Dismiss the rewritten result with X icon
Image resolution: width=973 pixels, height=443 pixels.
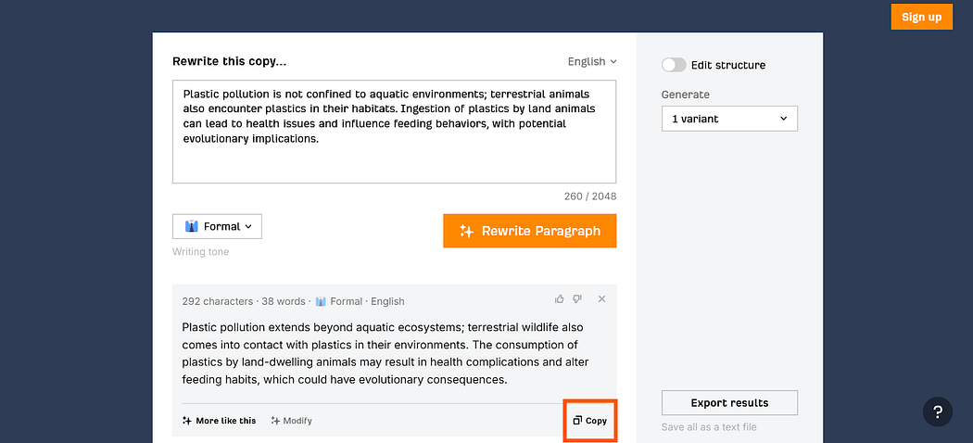click(x=601, y=299)
